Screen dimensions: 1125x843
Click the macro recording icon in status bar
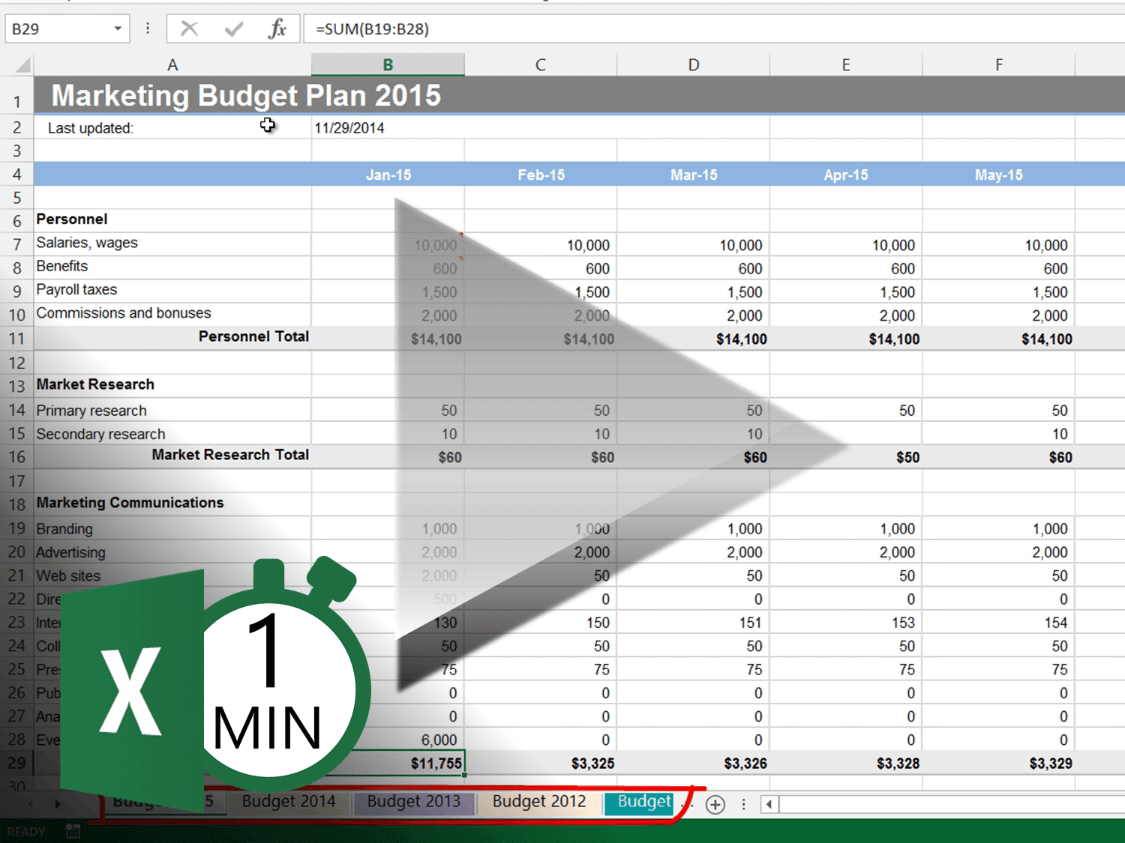[x=73, y=830]
